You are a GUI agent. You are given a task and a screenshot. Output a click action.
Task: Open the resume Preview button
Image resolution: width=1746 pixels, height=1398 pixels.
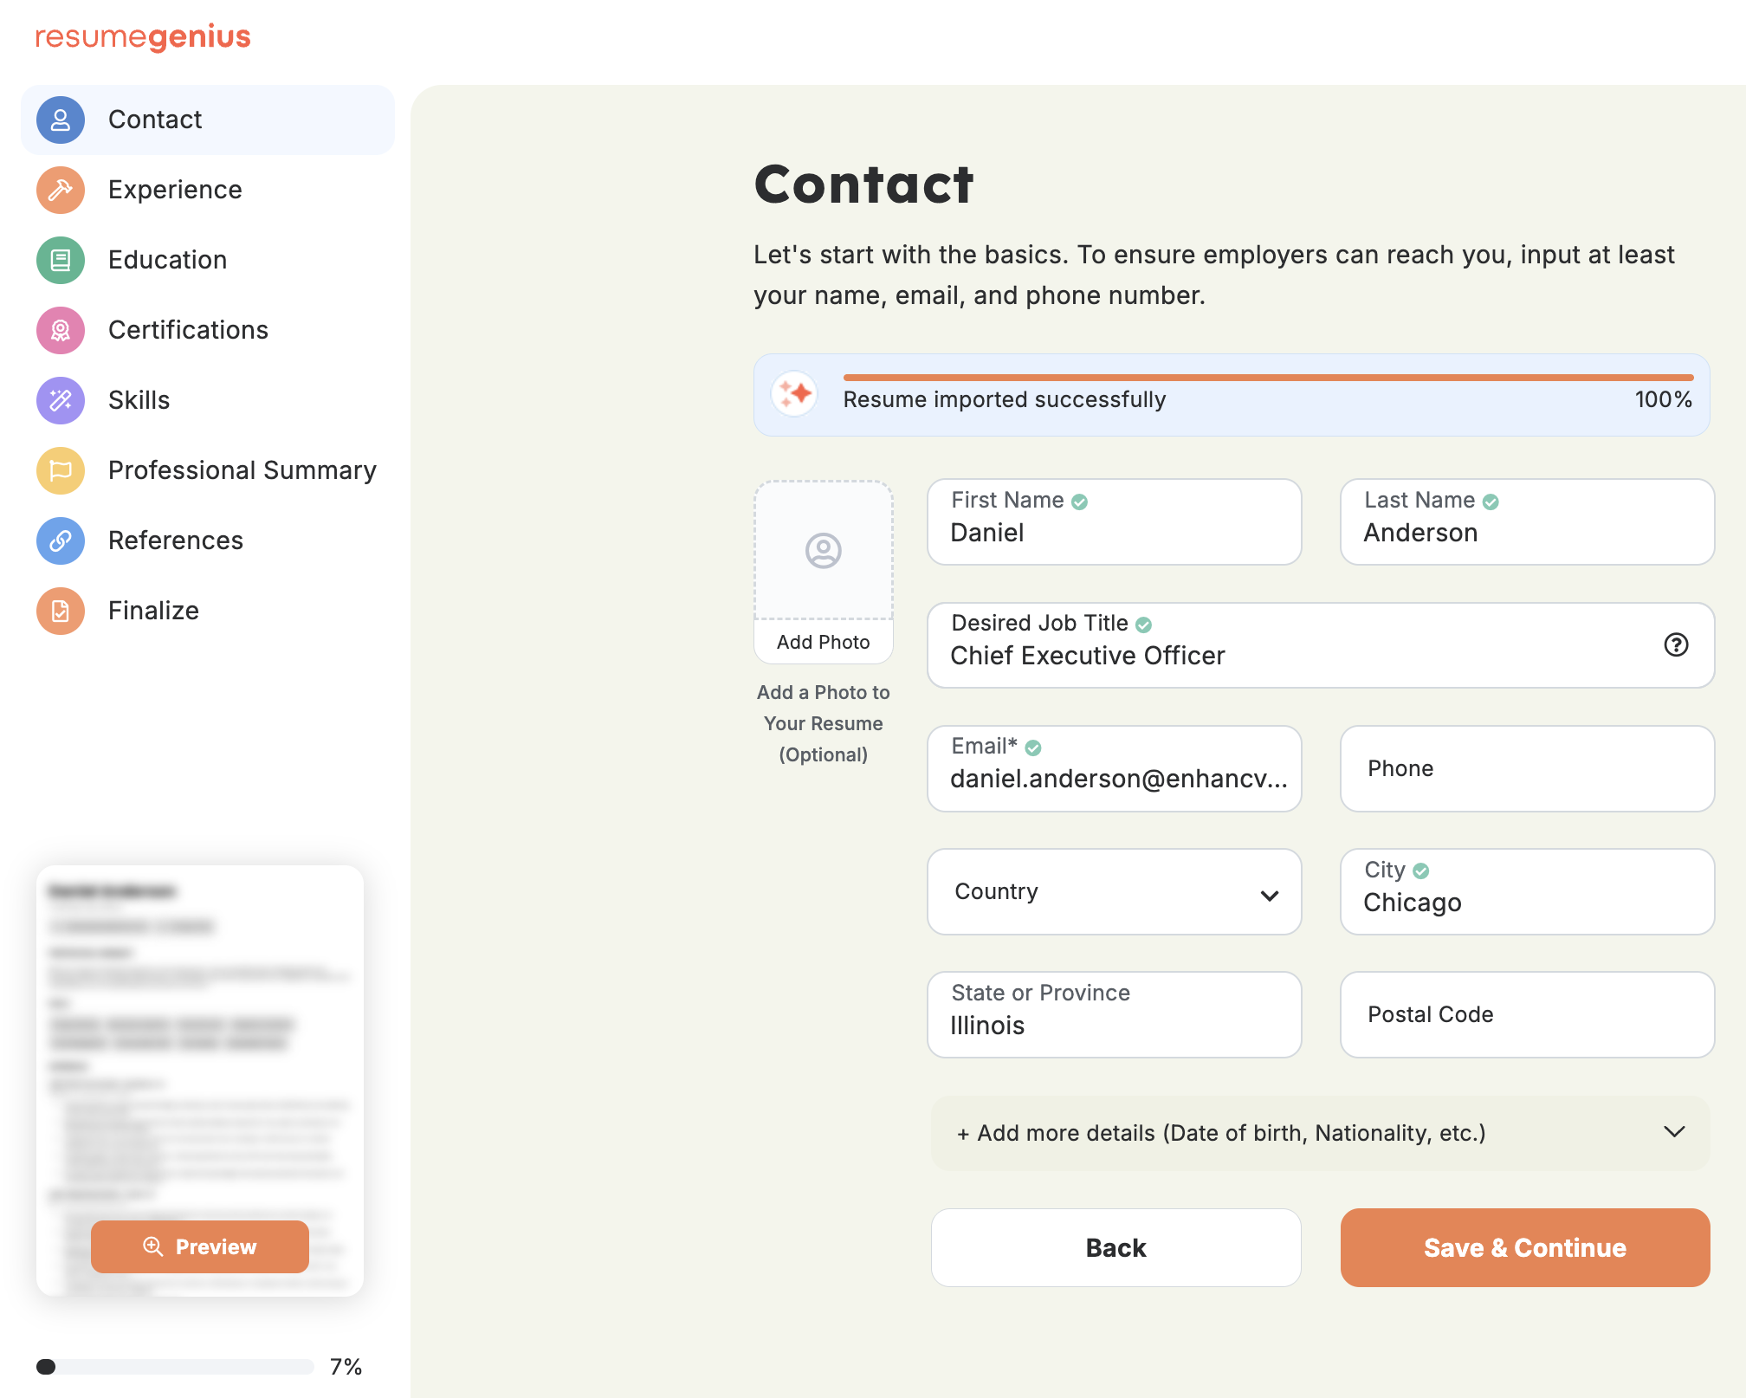(200, 1246)
